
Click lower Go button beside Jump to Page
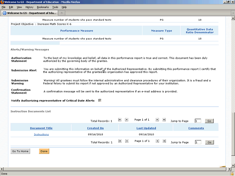[210, 142]
